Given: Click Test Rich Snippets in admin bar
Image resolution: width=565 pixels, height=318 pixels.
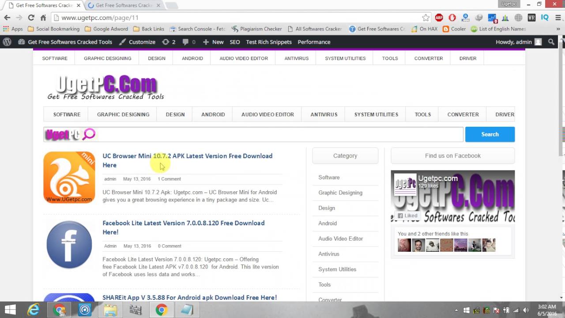Looking at the screenshot, I should click(x=269, y=42).
